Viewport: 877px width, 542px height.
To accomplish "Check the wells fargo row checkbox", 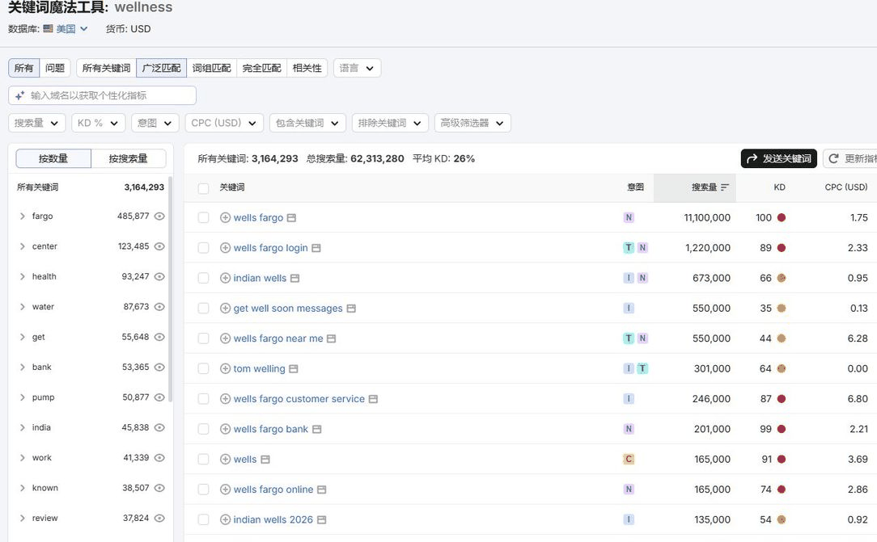I will tap(204, 218).
